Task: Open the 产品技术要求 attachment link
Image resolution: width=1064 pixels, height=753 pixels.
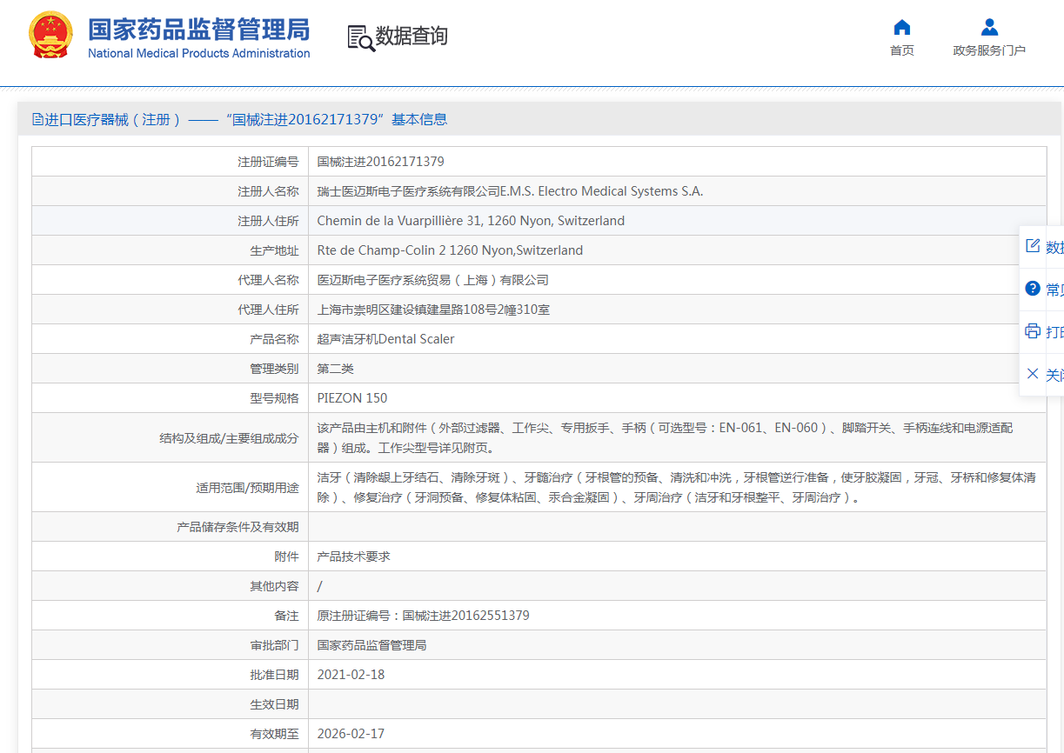Action: coord(354,556)
